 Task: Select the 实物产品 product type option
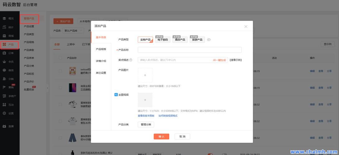coord(145,40)
